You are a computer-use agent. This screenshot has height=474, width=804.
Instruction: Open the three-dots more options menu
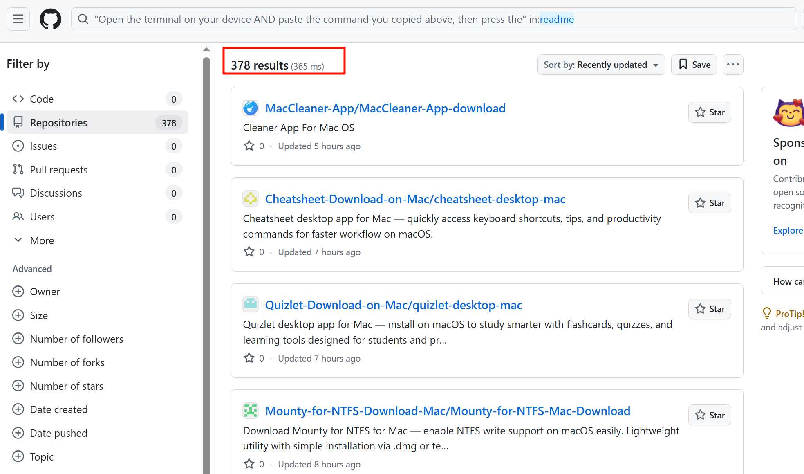pos(732,65)
